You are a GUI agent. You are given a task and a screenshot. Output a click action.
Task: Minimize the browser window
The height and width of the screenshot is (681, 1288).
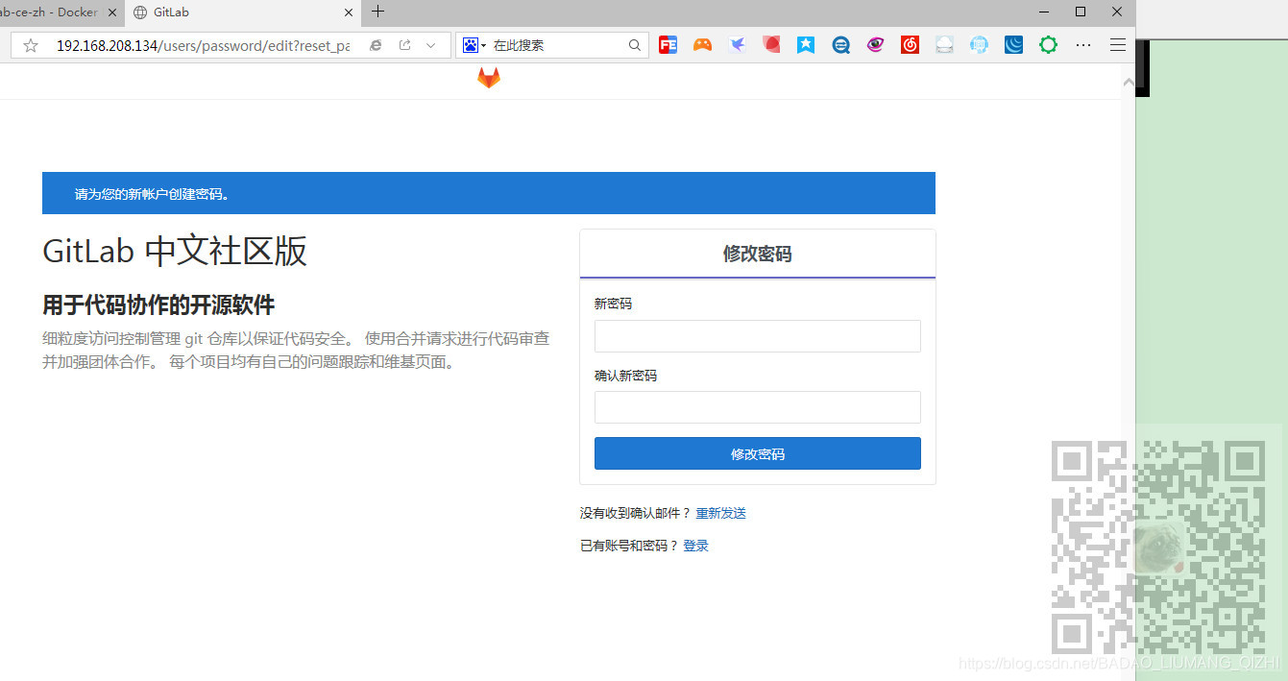[1044, 12]
